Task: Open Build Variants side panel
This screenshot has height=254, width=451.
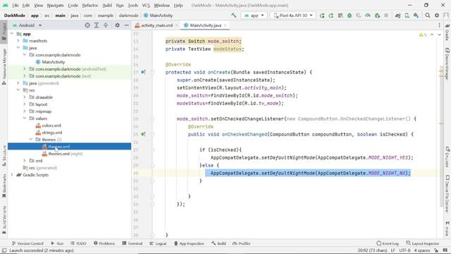Action: point(4,219)
